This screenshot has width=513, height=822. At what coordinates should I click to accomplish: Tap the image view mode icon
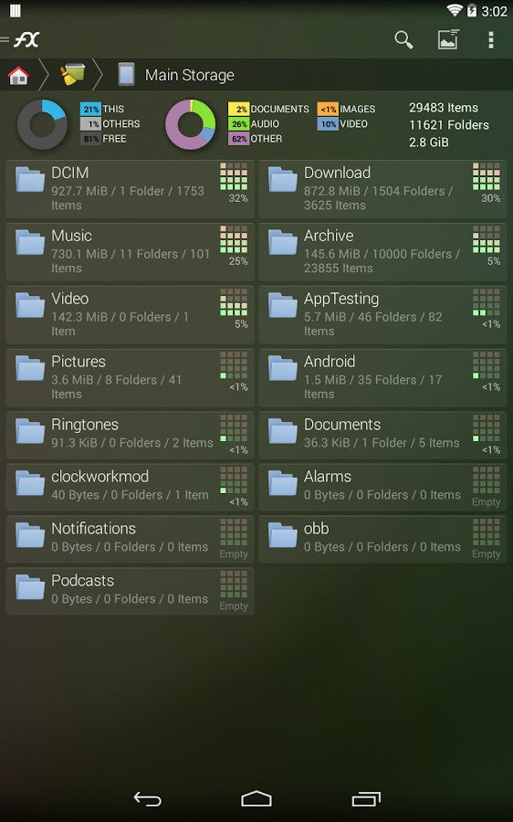pos(448,39)
